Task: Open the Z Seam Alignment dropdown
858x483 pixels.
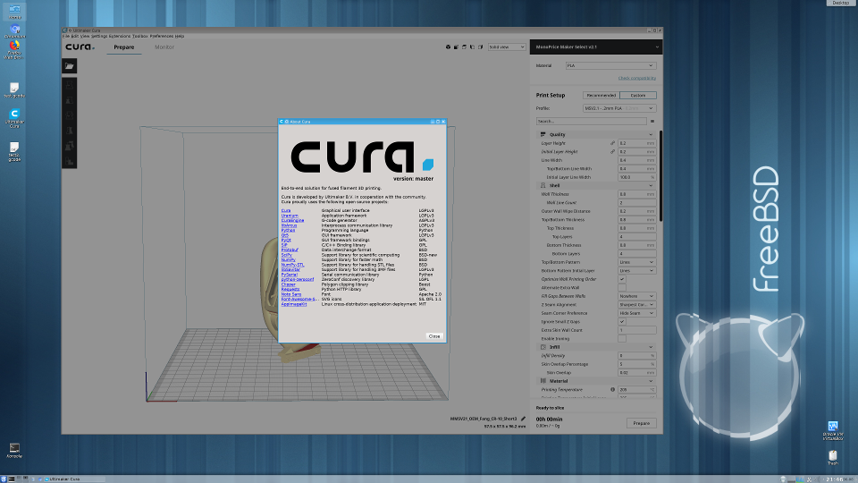Action: pos(636,304)
